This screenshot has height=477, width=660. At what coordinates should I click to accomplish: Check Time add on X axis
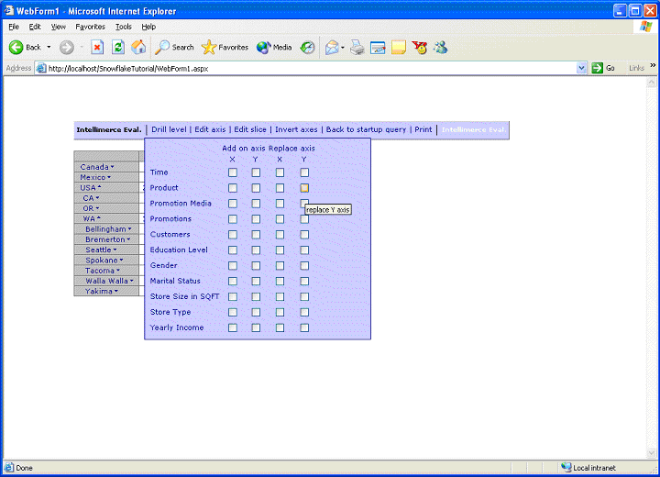tap(232, 172)
